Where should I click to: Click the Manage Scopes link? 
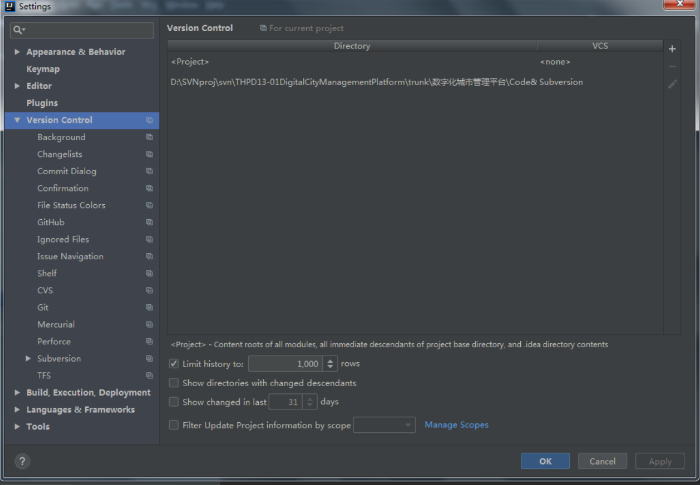(x=456, y=425)
